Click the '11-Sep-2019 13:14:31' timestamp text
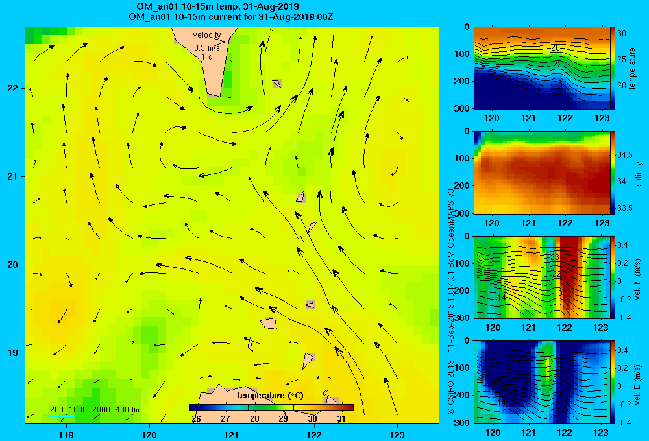The width and height of the screenshot is (649, 441). click(x=451, y=311)
